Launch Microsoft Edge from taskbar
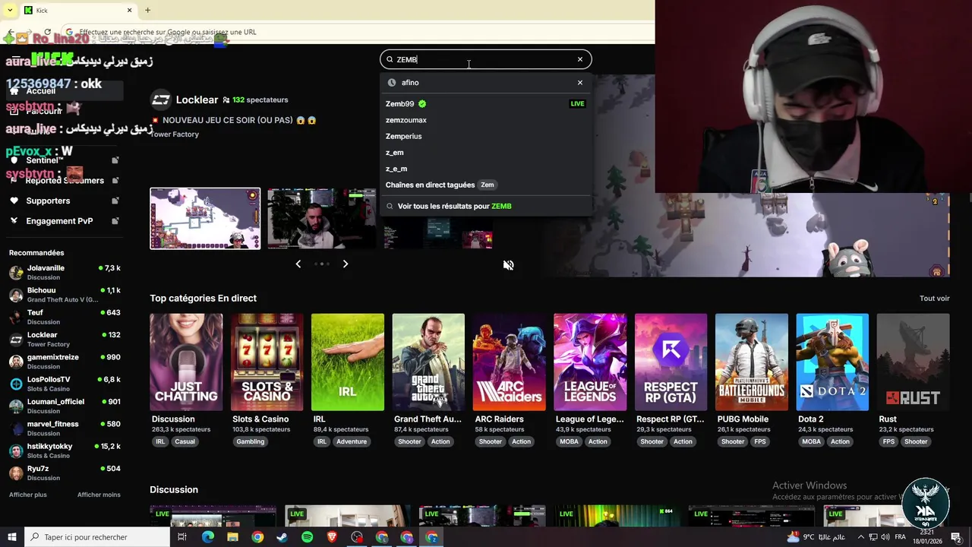This screenshot has width=972, height=547. [x=208, y=537]
